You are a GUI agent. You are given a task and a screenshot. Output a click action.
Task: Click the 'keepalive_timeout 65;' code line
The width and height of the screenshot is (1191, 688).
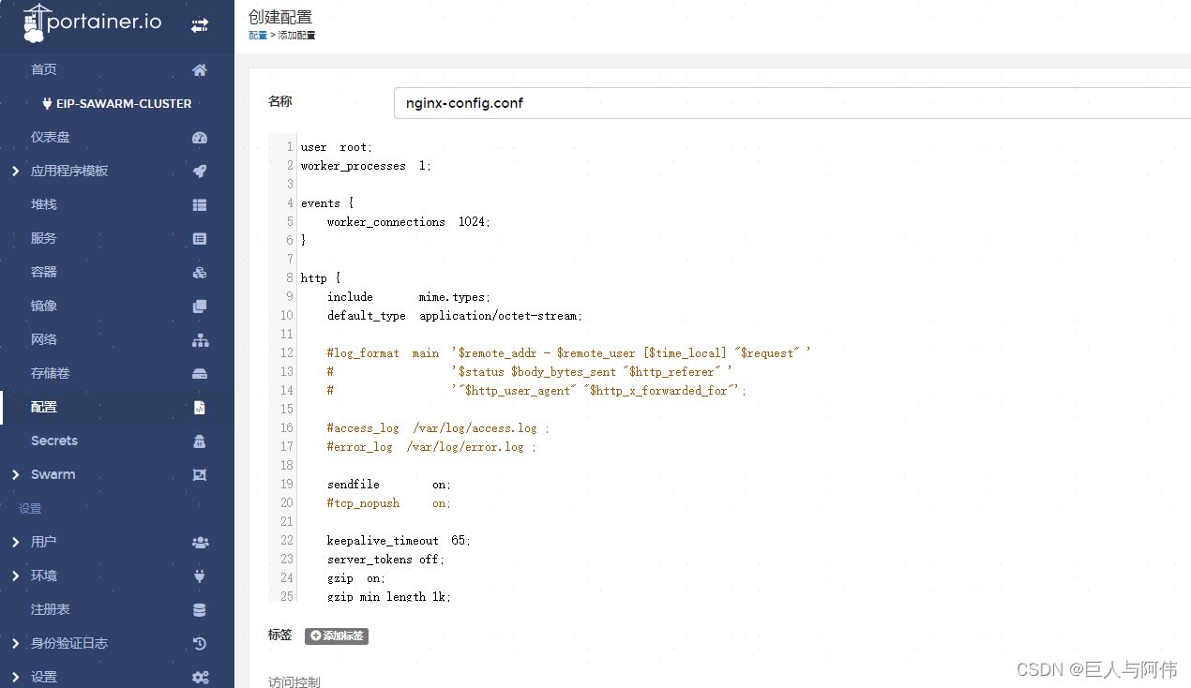(x=399, y=541)
